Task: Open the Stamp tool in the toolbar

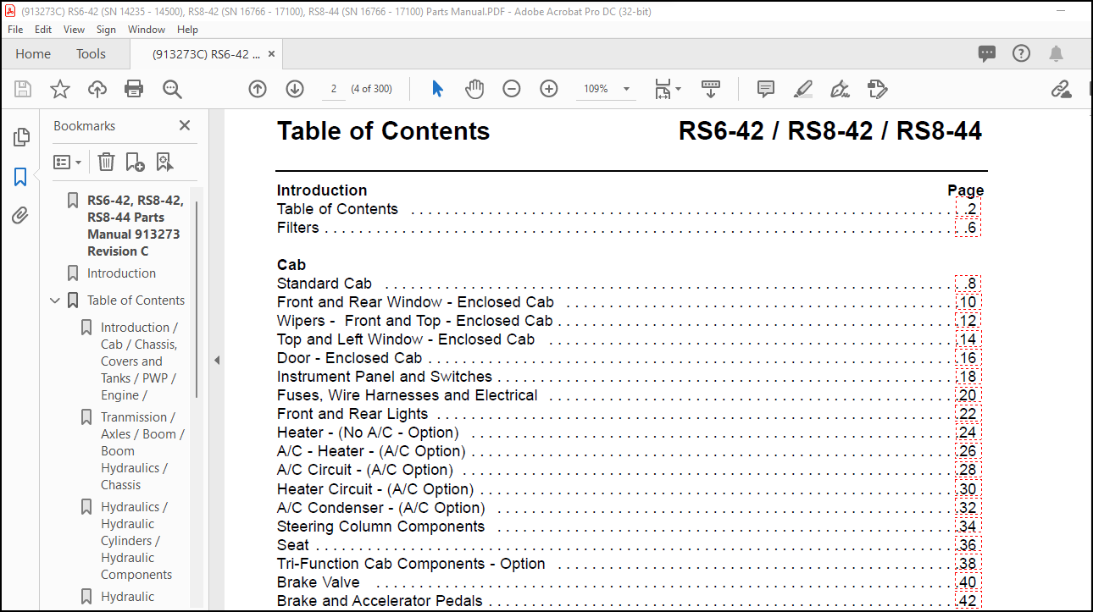Action: 877,89
